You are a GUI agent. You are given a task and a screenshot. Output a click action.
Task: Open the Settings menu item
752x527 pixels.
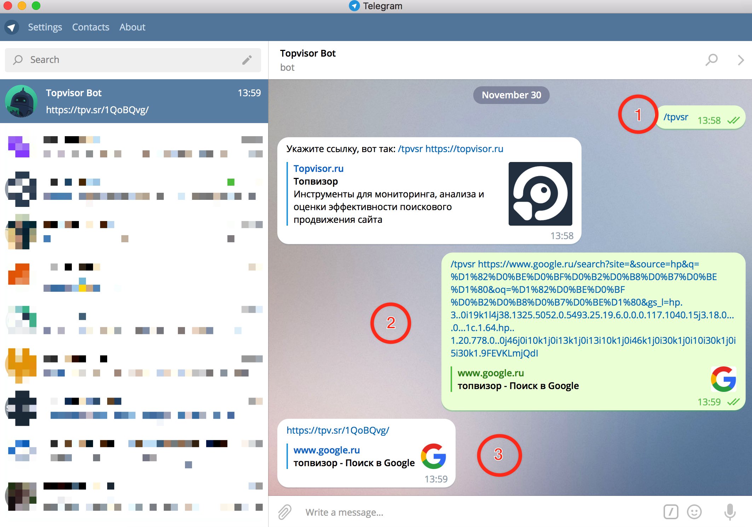click(x=45, y=26)
